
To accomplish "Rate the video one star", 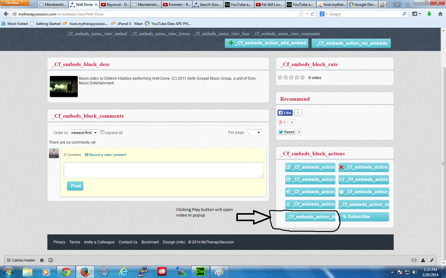I will 280,78.
